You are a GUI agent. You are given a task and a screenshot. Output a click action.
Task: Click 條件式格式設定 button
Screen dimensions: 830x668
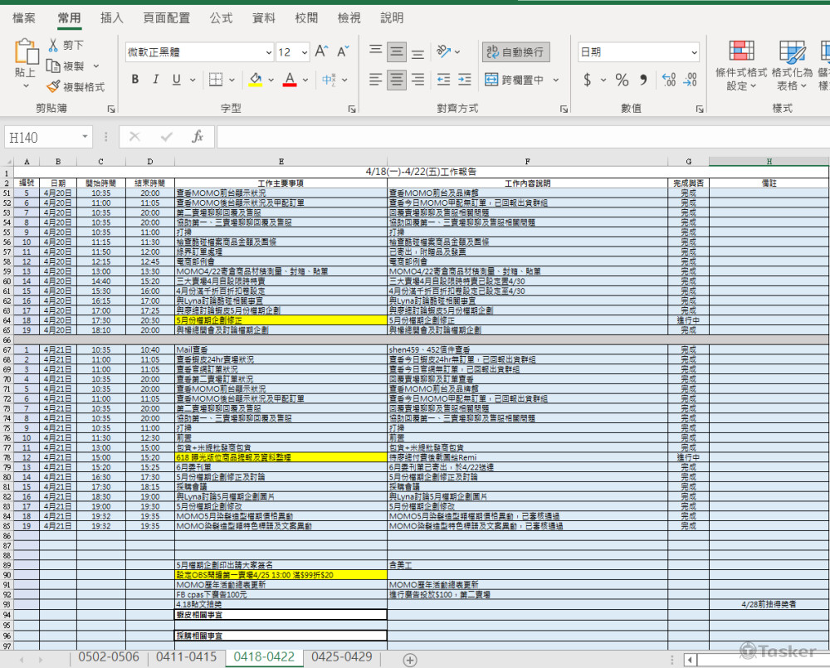tap(741, 66)
